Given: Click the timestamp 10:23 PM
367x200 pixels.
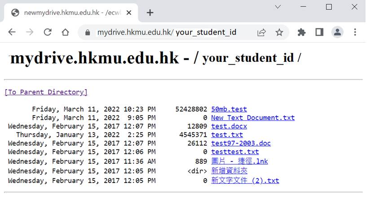Looking at the screenshot, I should [x=140, y=109].
